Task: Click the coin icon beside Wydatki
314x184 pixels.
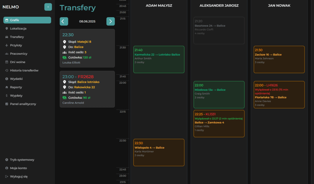Action: point(7,79)
